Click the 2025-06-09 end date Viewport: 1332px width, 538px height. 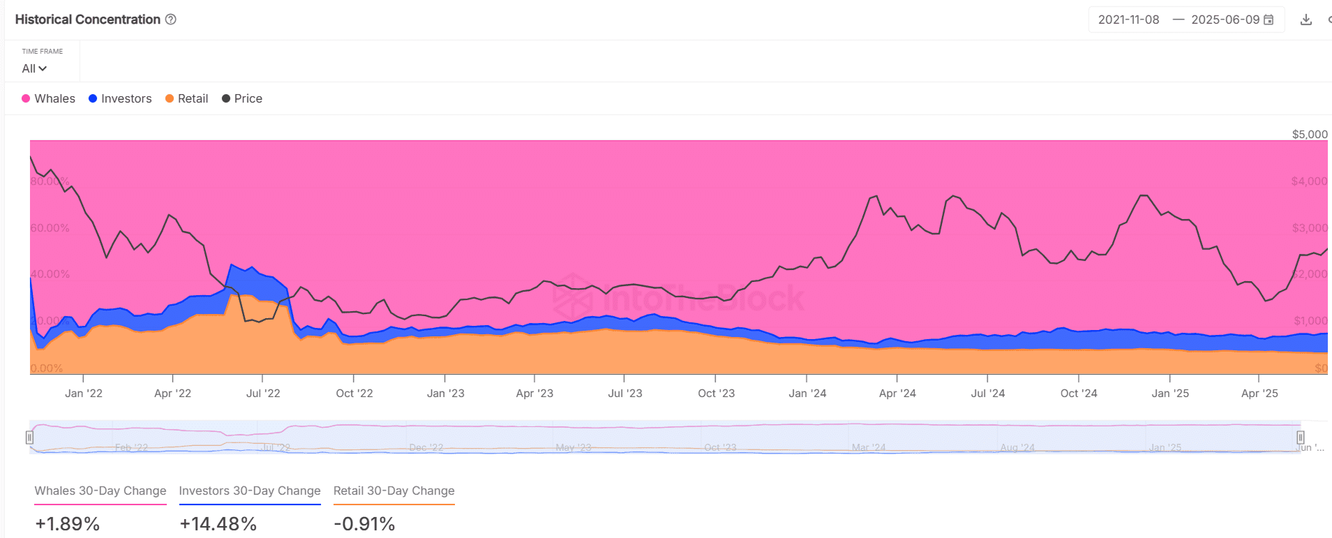pyautogui.click(x=1225, y=20)
